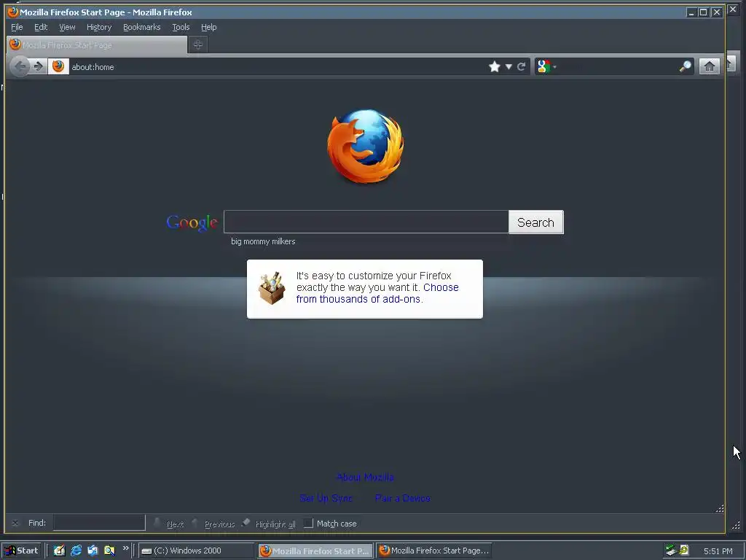Screen dimensions: 746x560
Task: Focus the Google search text field
Action: point(366,222)
